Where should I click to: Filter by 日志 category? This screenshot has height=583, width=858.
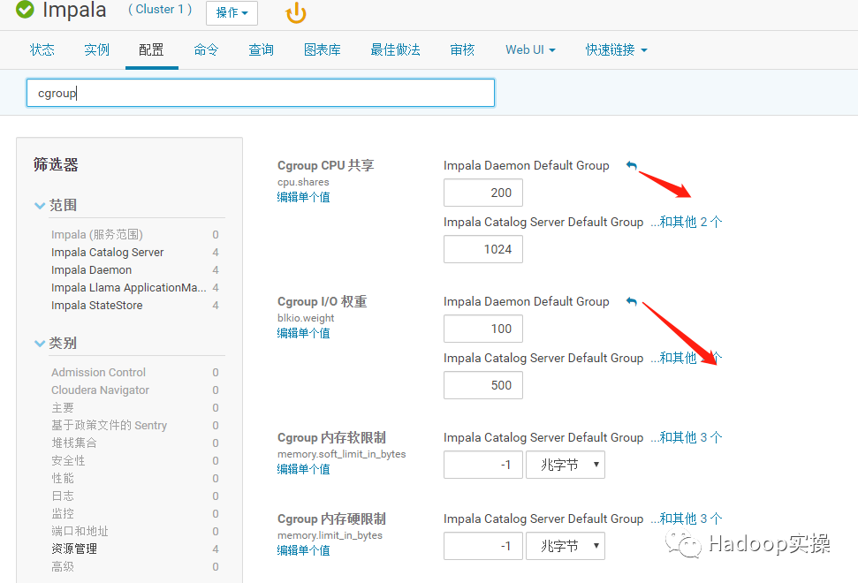click(63, 496)
